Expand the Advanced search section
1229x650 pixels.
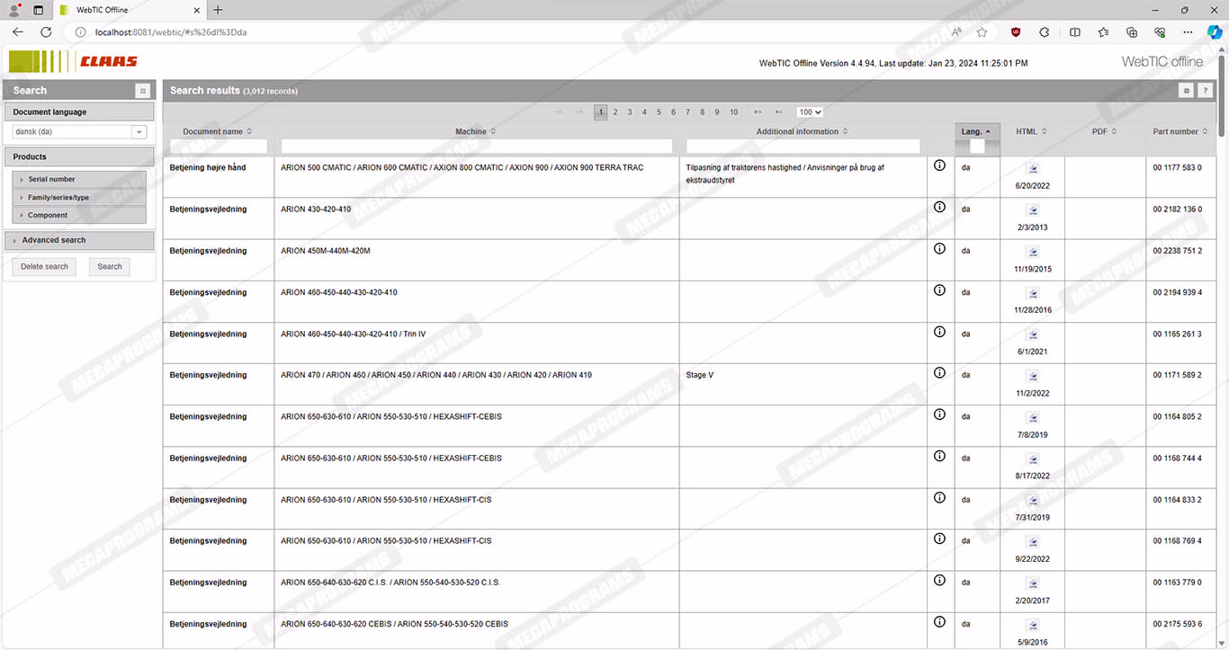tap(54, 240)
